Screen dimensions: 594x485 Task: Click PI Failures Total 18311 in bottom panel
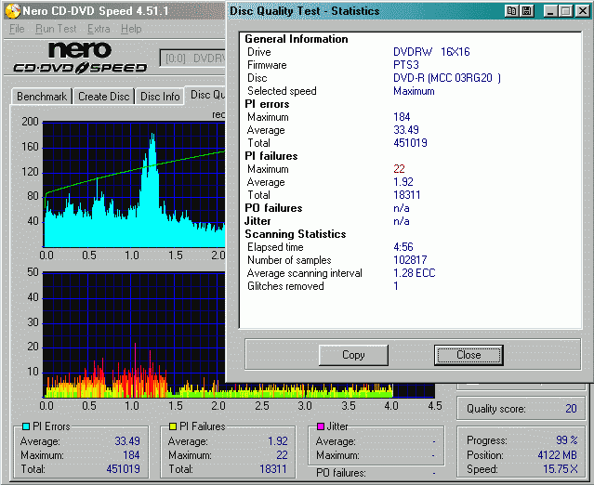[x=273, y=469]
